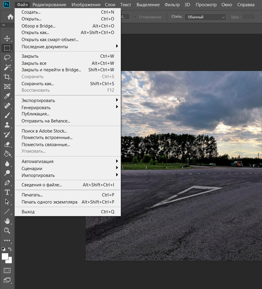The height and width of the screenshot is (289, 262).
Task: Switch to the Eraser tool
Action: tap(7, 144)
